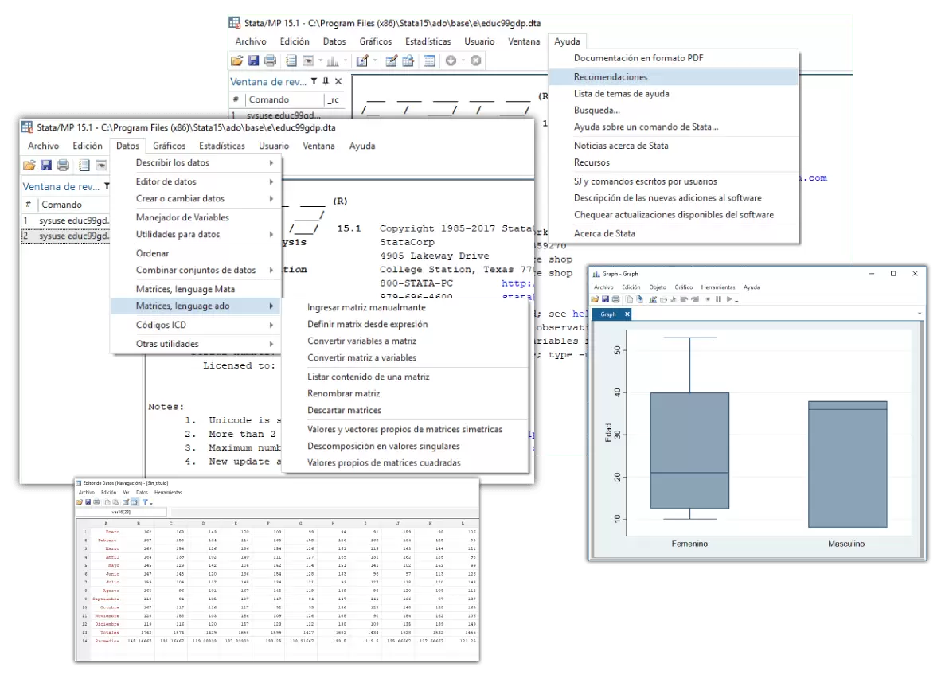Viewport: 945px width, 675px height.
Task: Select Acerca de Stata entry
Action: pos(674,233)
